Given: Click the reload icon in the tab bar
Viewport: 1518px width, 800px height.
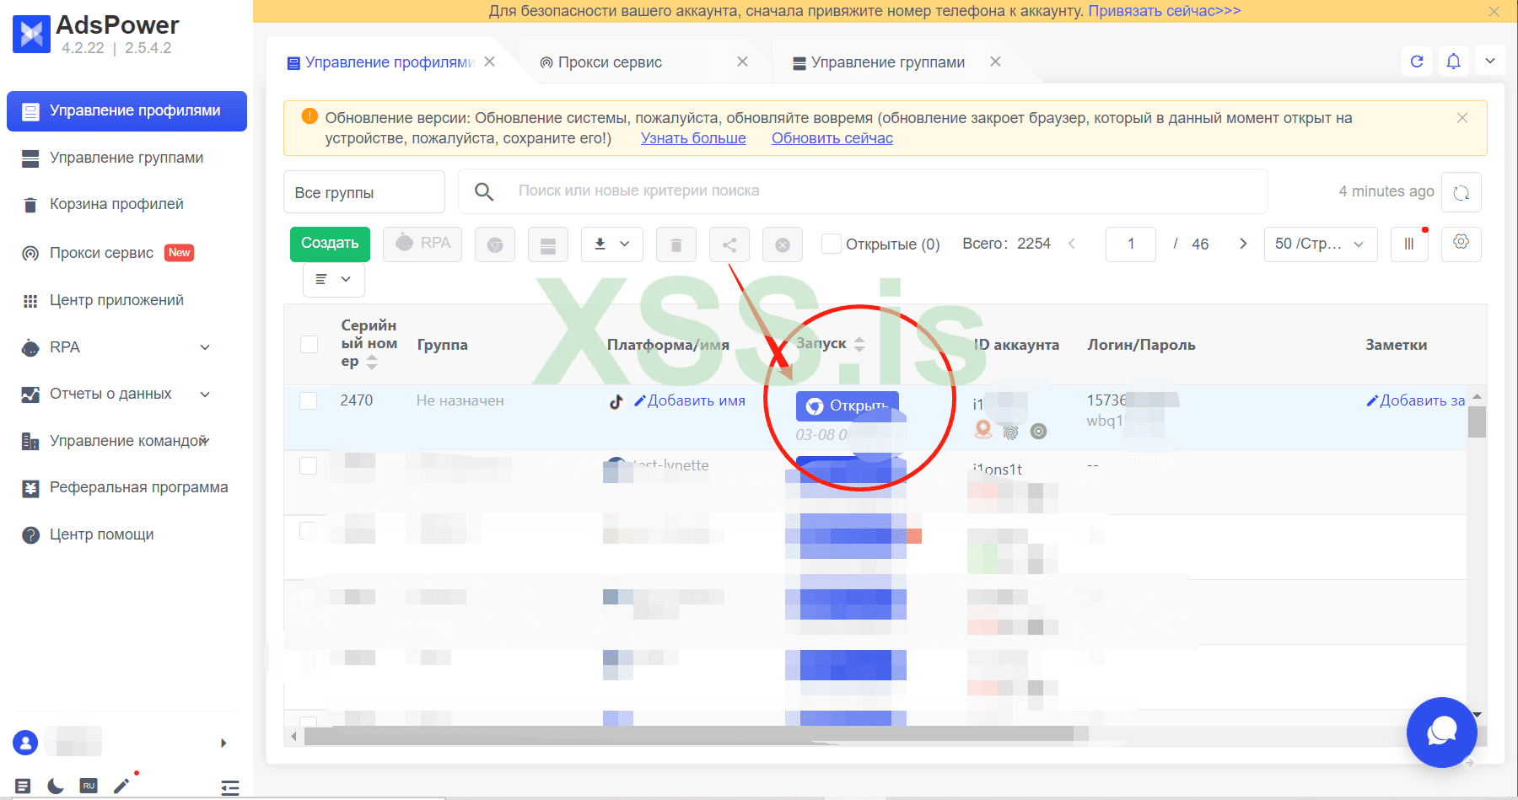Looking at the screenshot, I should (1417, 61).
